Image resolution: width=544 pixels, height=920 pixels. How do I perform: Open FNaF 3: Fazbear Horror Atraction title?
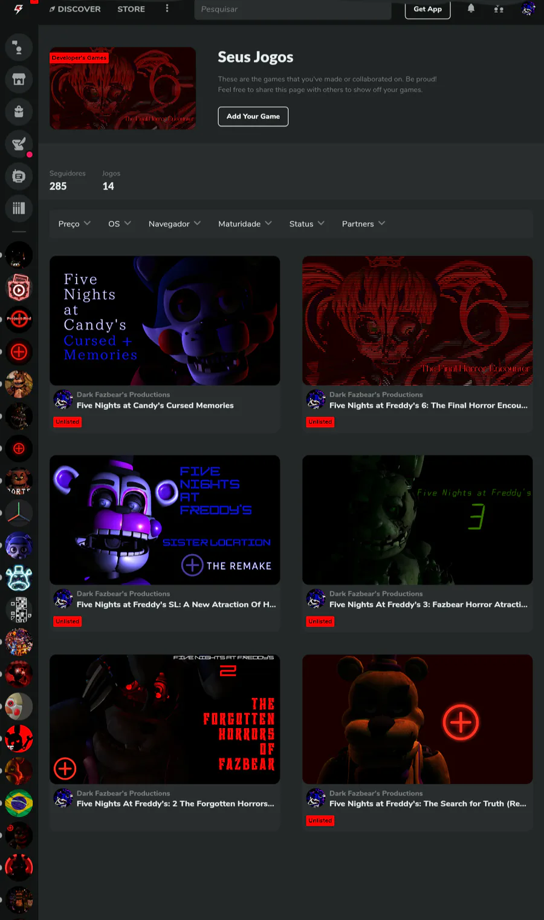pos(429,605)
